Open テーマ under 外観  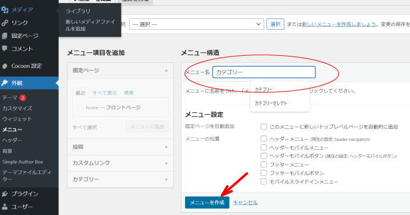coord(10,97)
